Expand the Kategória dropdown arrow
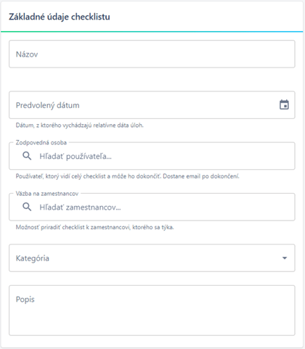Image resolution: width=305 pixels, height=349 pixels. click(x=285, y=258)
